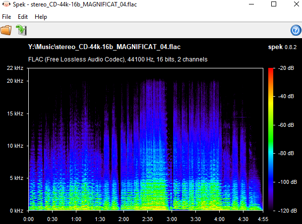Click the -40 dB scale label
Viewport: 302px width, 224px height.
(x=286, y=96)
